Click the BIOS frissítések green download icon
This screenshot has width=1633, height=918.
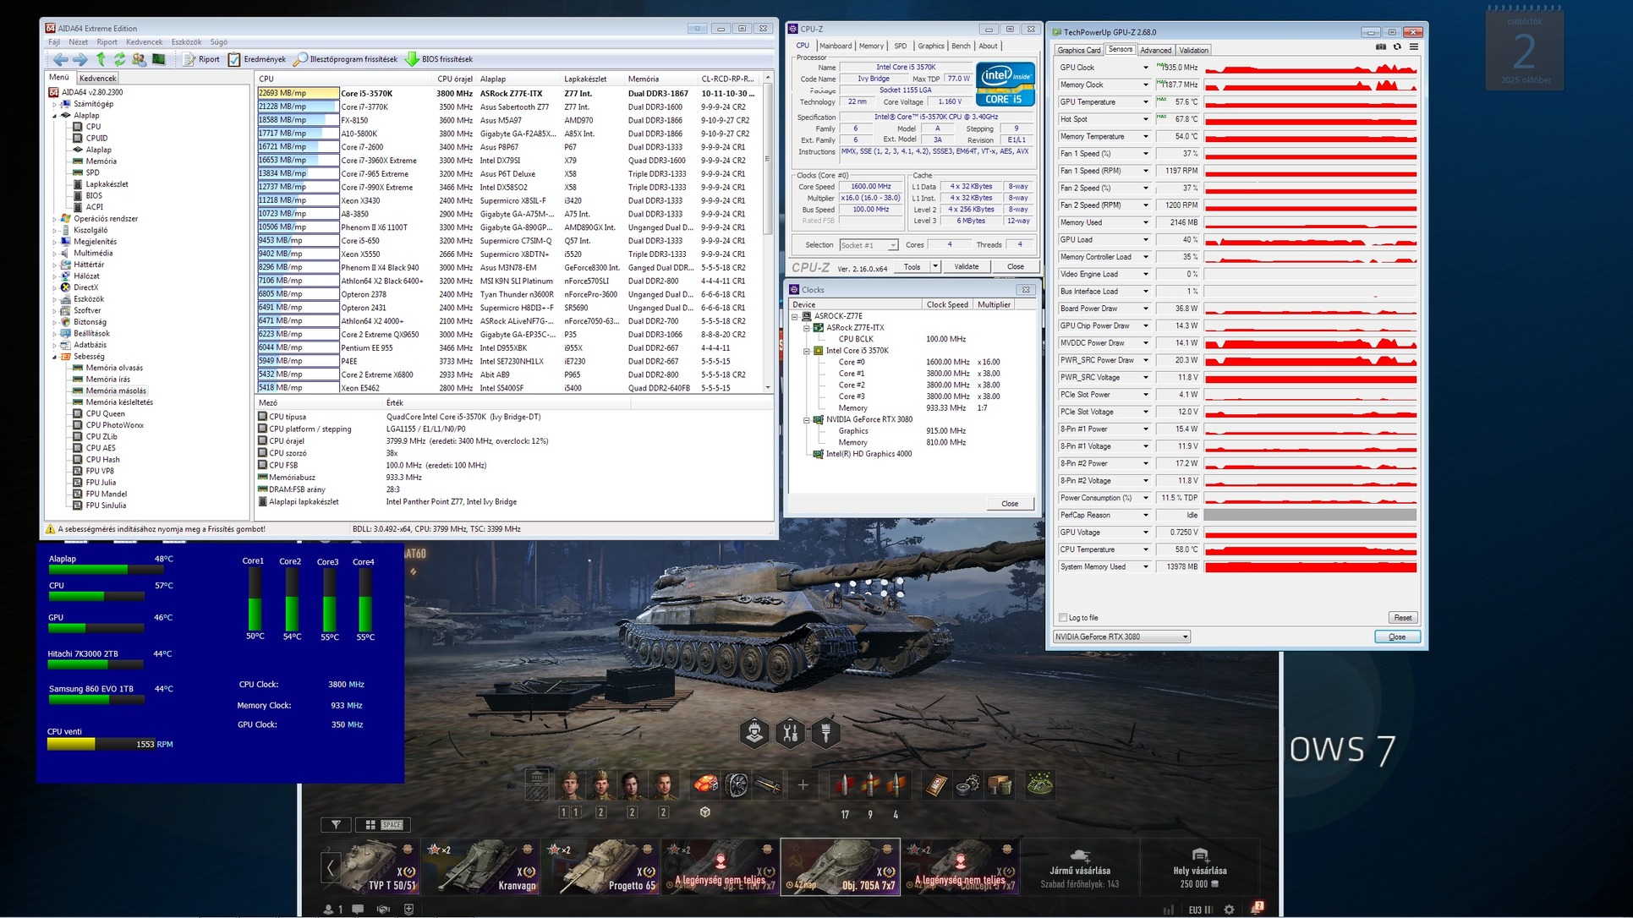(412, 59)
